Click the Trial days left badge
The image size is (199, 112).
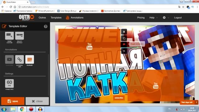pyautogui.click(x=189, y=102)
